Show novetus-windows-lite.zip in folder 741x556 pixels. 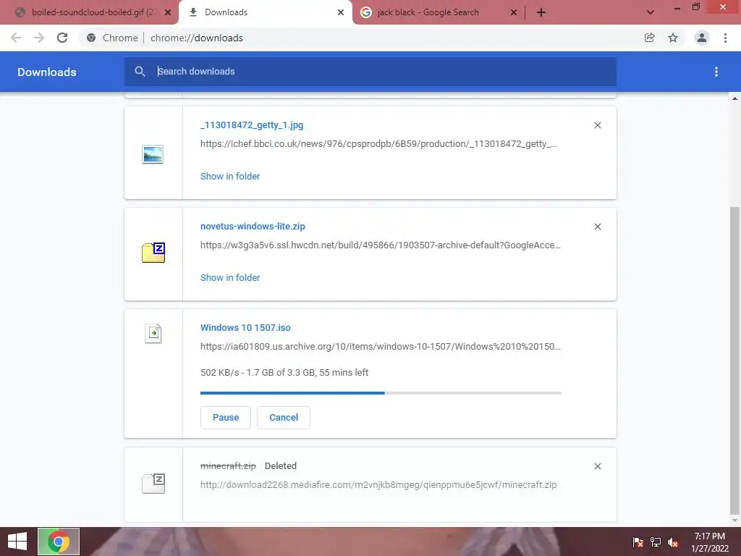(x=230, y=277)
